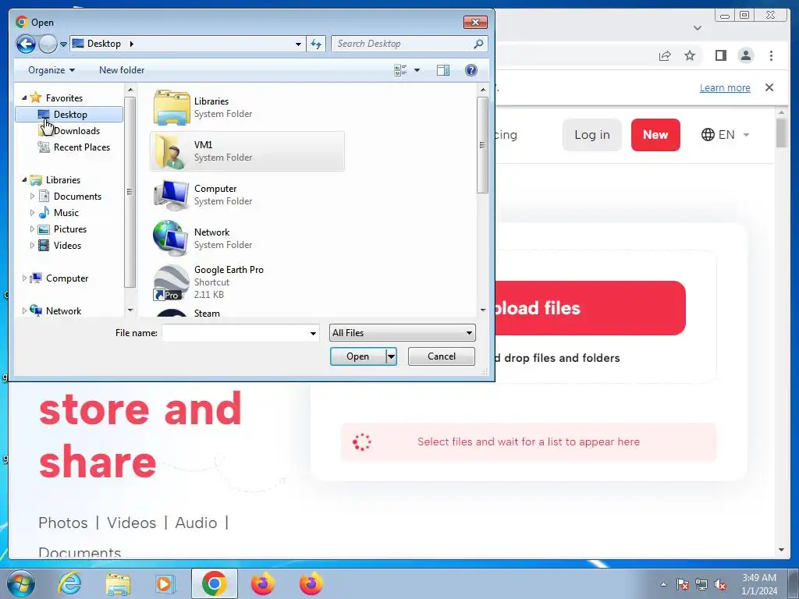Click the search magnifier icon in Search Desktop
This screenshot has height=599, width=799.
coord(478,44)
